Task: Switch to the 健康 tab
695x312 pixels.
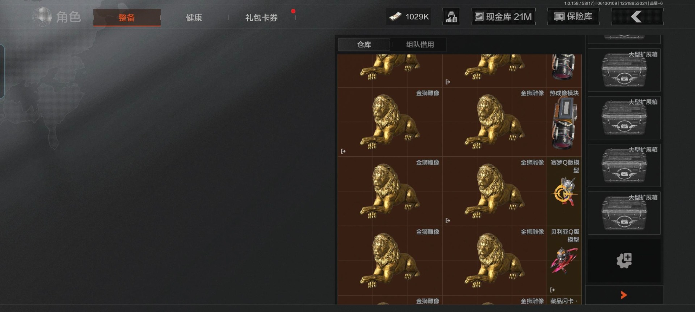Action: click(194, 17)
